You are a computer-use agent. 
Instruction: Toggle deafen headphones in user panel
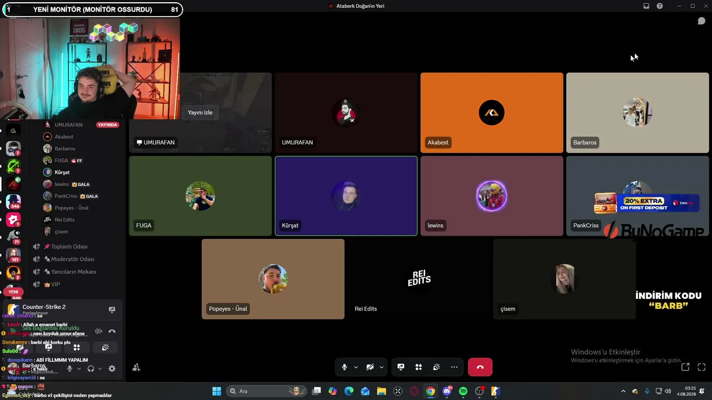(x=91, y=368)
